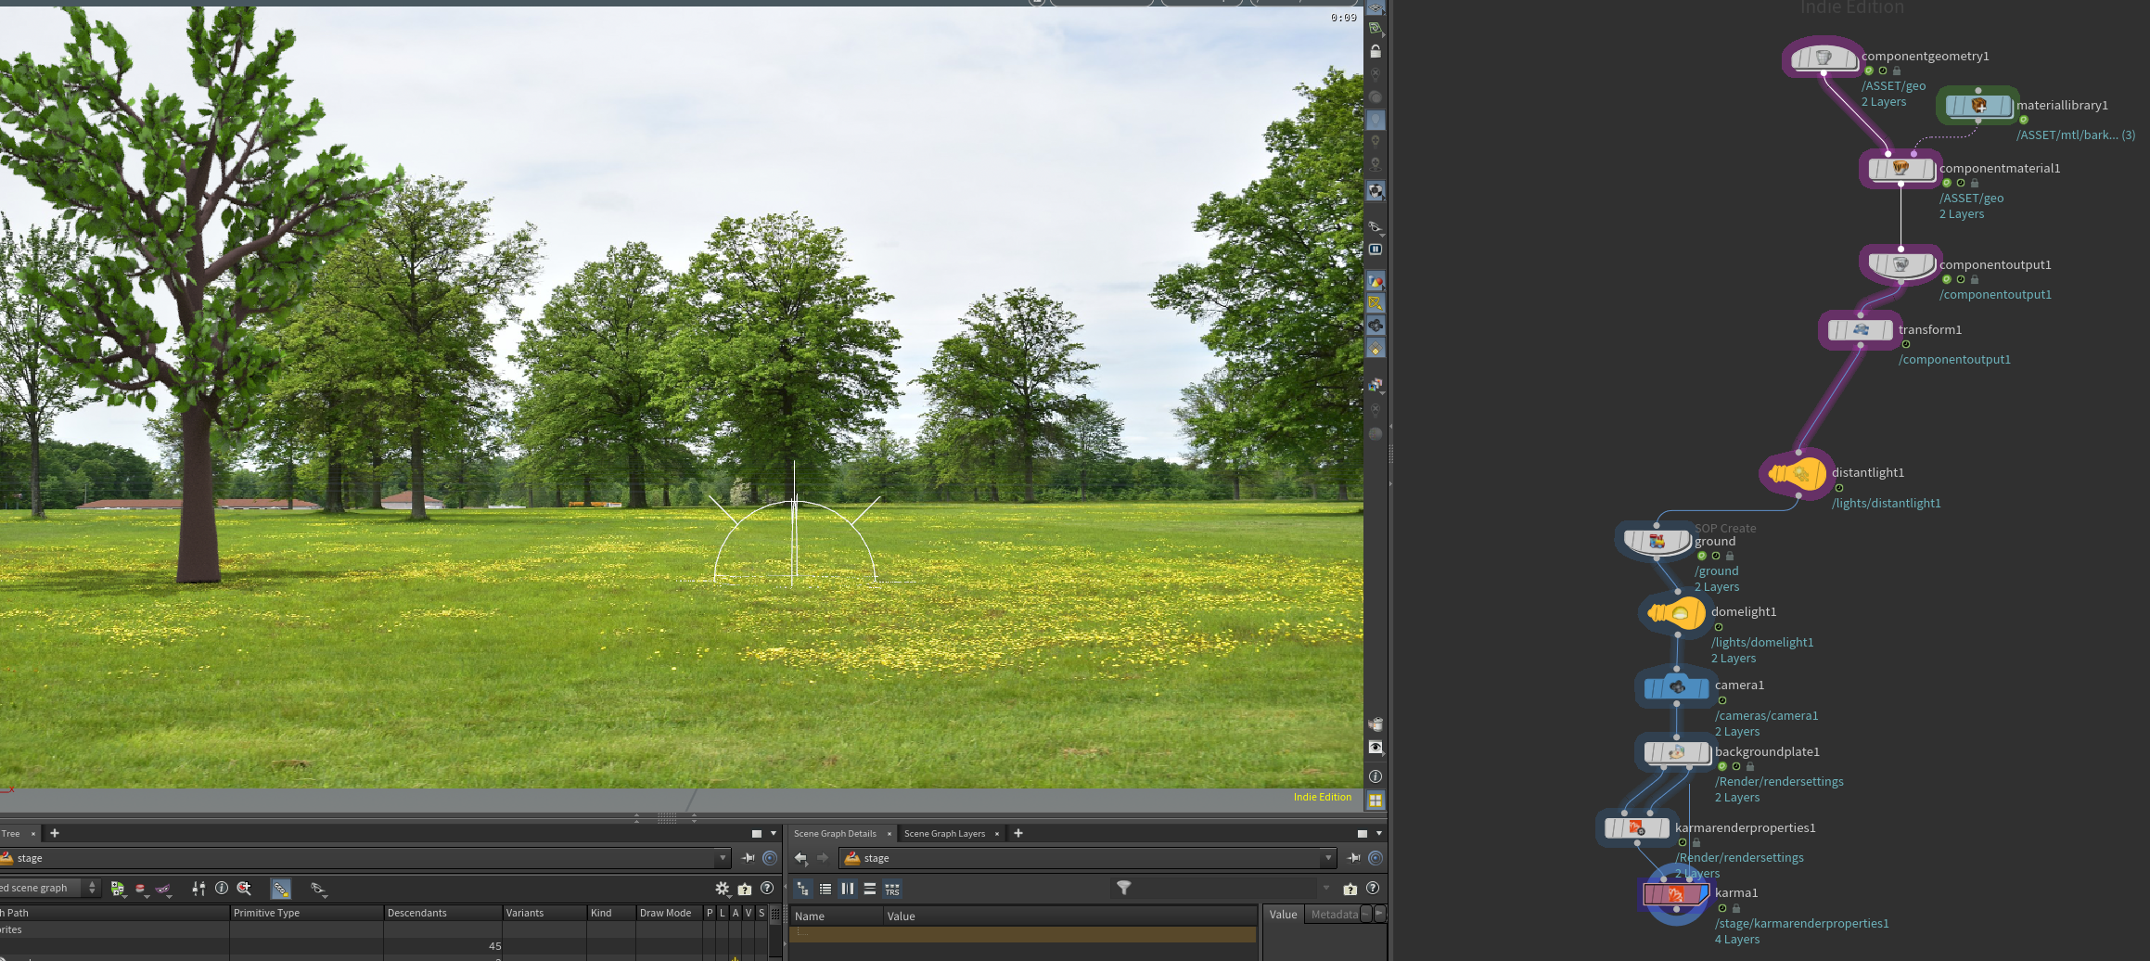
Task: Expand the scene graph settings gear menu
Action: [x=723, y=889]
